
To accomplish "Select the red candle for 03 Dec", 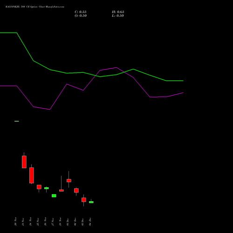I will click(x=84, y=200).
